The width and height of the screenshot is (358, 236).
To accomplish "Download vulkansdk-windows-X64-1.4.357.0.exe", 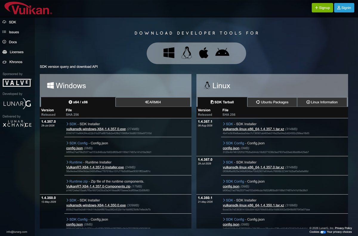I will (96, 129).
